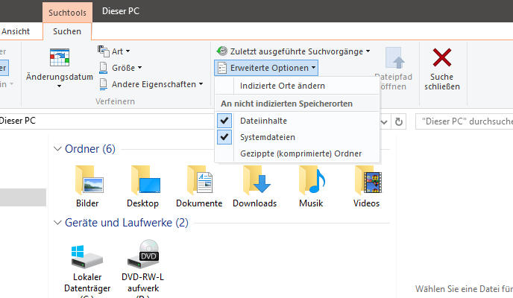The width and height of the screenshot is (513, 298).
Task: Open Zuletzt ausgeführte Suchvorgänge list
Action: point(293,51)
